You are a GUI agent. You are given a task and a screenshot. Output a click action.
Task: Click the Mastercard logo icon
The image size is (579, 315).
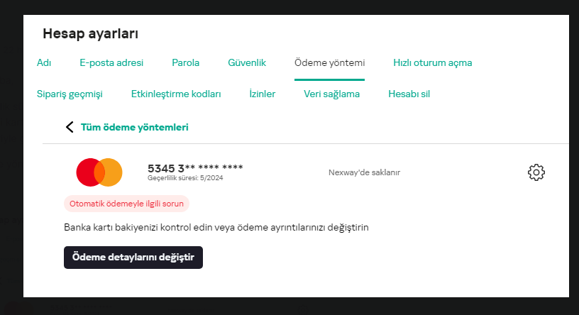[99, 172]
